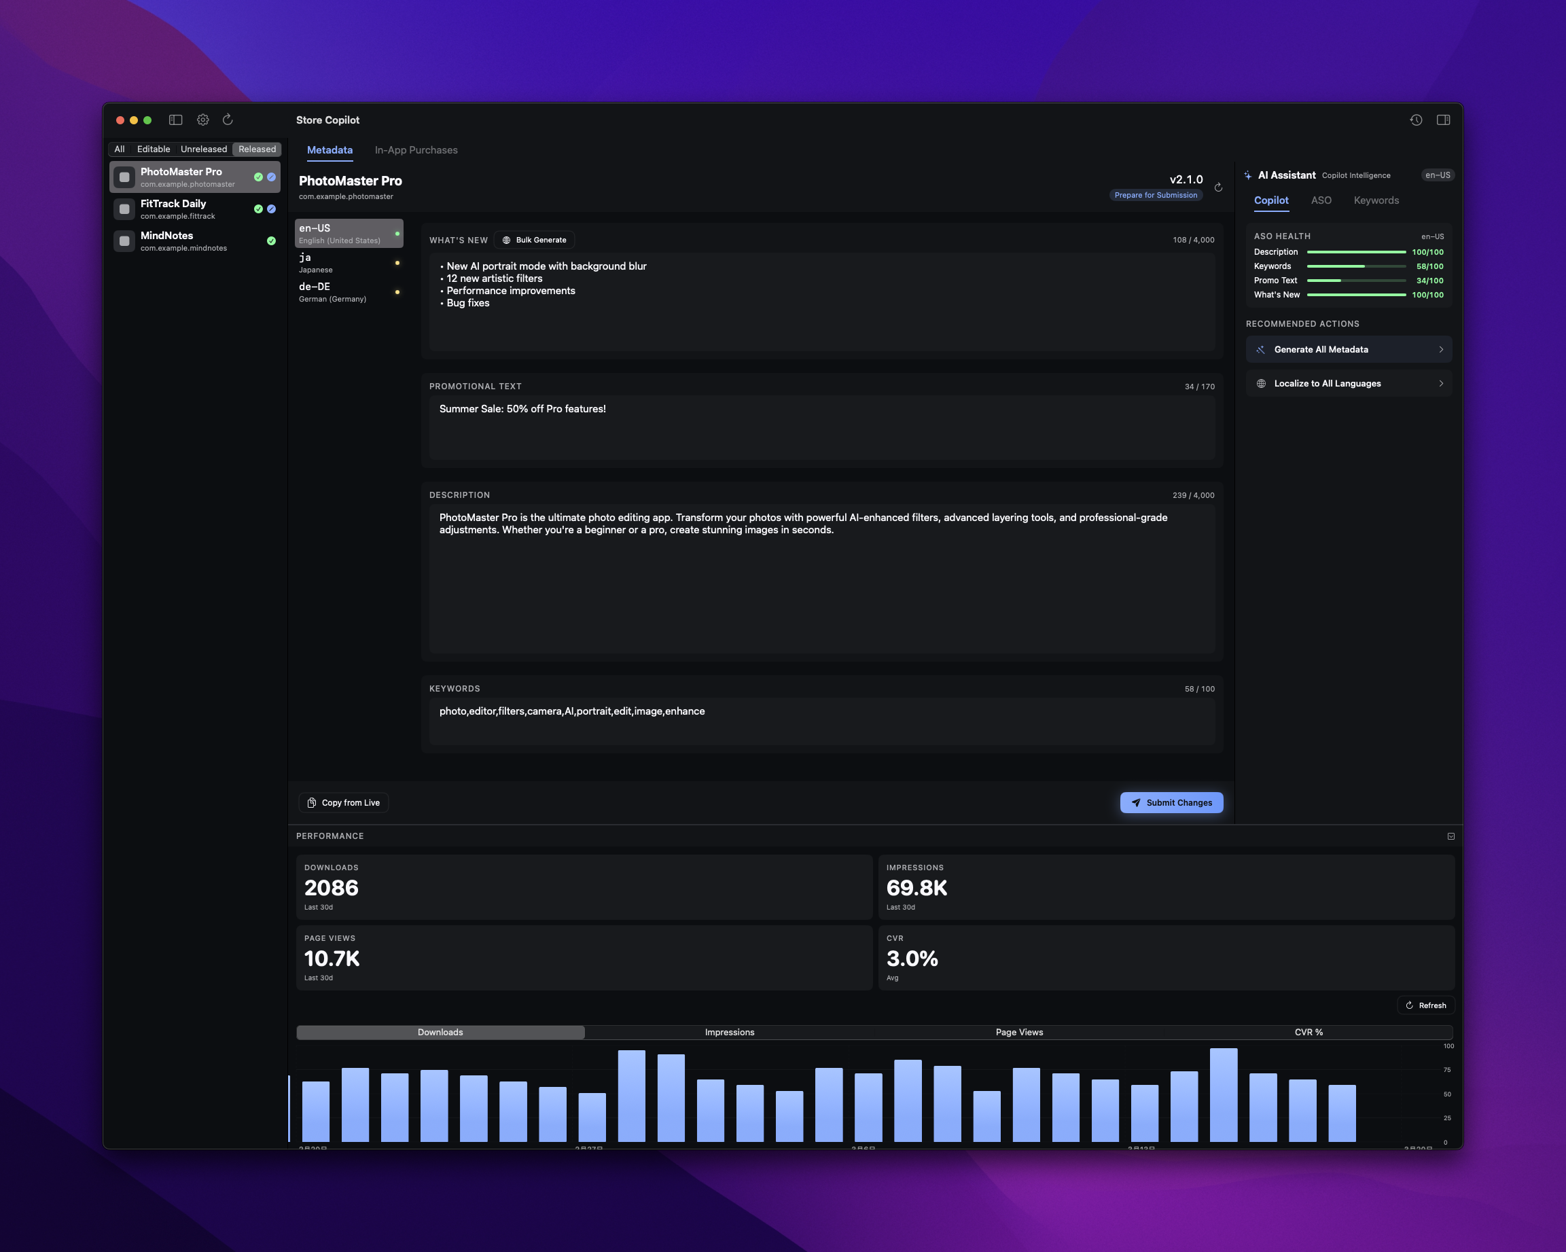Click the Keywords 58/100 health bar
Viewport: 1566px width, 1252px height.
[x=1357, y=266]
